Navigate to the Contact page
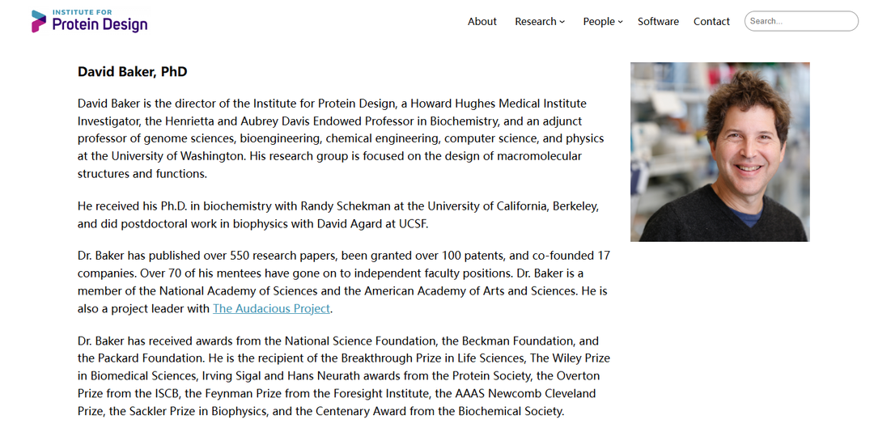 click(711, 22)
